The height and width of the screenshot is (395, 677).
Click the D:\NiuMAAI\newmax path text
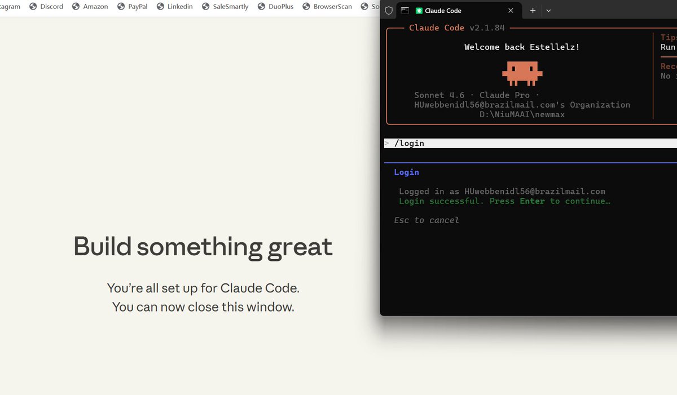pyautogui.click(x=522, y=114)
